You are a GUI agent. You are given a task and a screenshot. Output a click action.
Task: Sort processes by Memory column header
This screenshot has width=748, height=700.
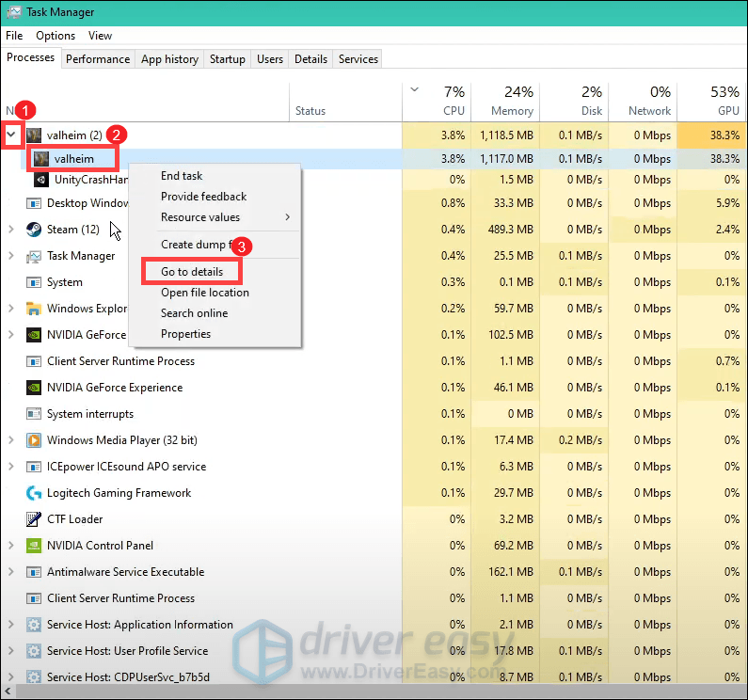point(505,102)
